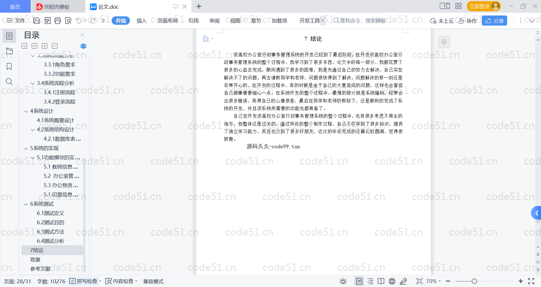Screen dimensions: 541x287
Task: Toggle reading layout view in status bar
Action: pos(381,281)
